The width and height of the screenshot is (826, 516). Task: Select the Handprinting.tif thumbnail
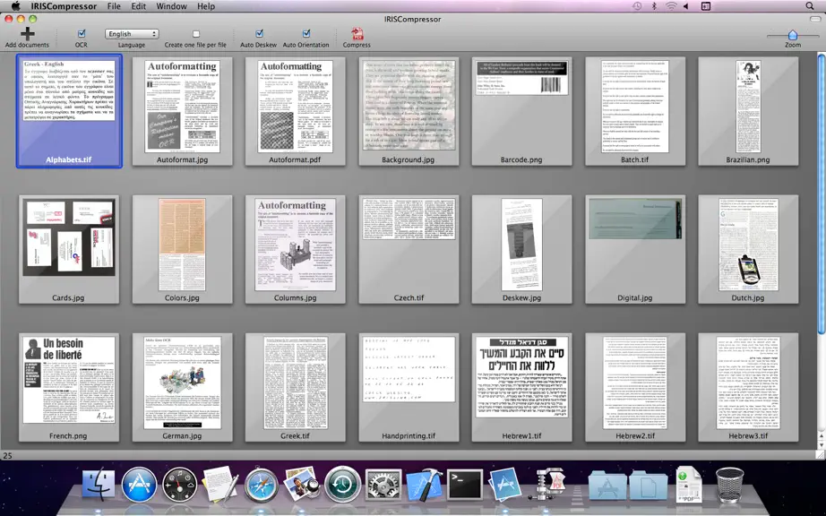[x=409, y=388]
